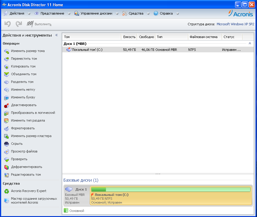Screen dimensions: 257x217
Task: Click the green Основной legend swatch
Action: [x=66, y=210]
